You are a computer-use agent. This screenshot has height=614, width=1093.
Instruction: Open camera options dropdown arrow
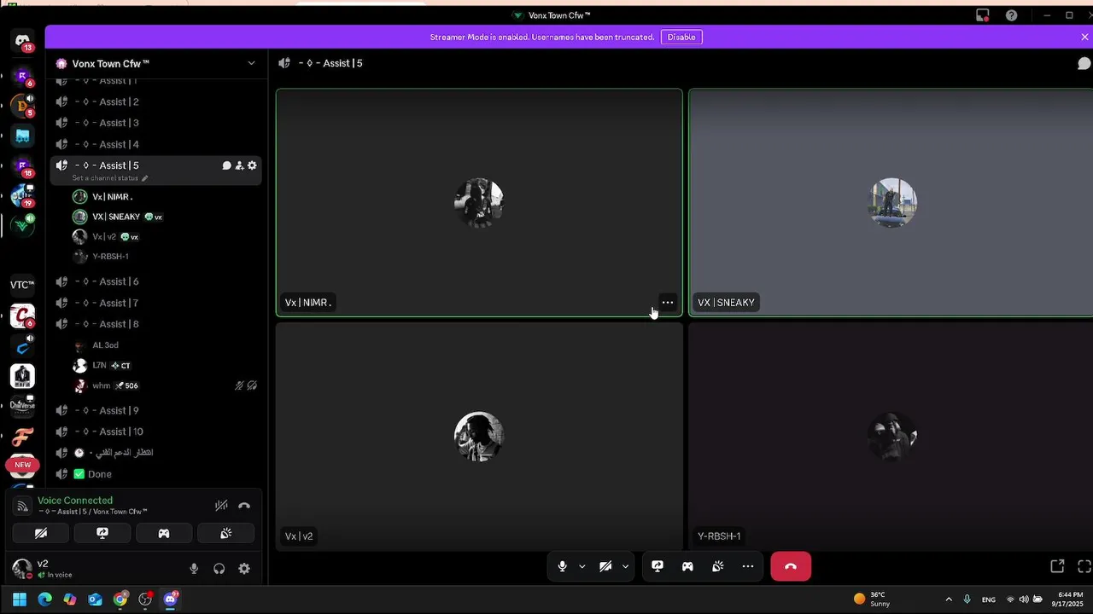pyautogui.click(x=626, y=566)
